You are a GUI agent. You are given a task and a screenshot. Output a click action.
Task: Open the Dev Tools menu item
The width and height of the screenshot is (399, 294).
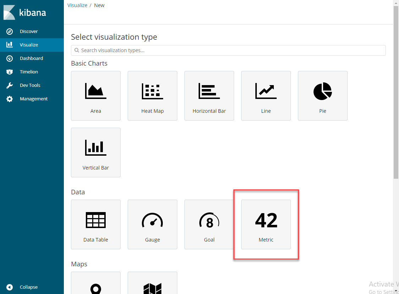[32, 85]
